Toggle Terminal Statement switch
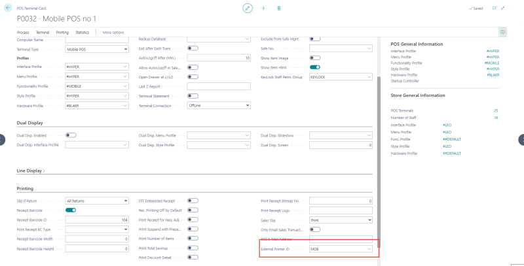Viewport: 524px width, 266px height. point(193,96)
